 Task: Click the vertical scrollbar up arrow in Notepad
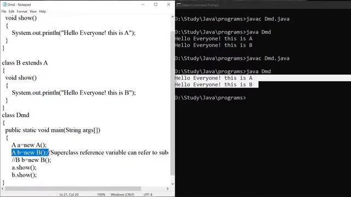[172, 17]
